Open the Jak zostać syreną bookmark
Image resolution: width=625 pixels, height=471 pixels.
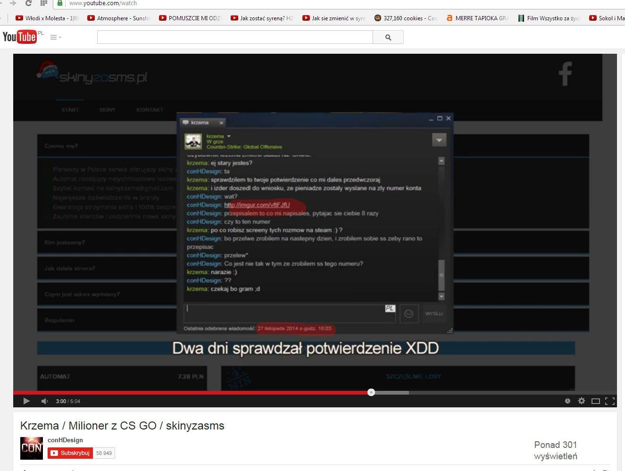(x=262, y=18)
